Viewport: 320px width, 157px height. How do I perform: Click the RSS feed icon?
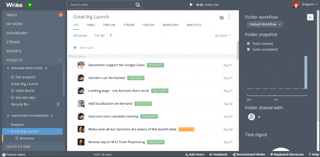[310, 17]
